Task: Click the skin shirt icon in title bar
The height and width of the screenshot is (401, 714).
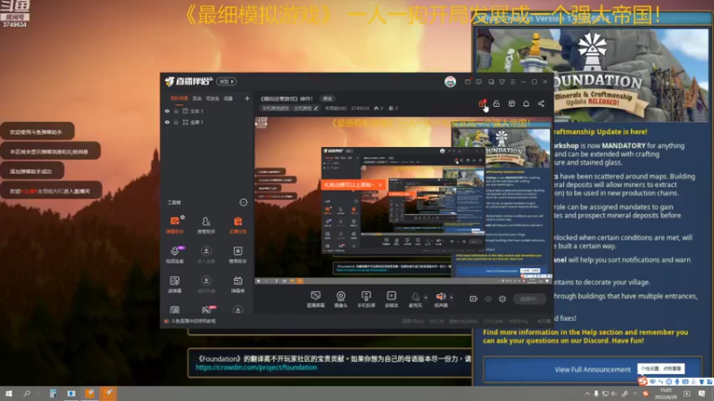Action: [502, 82]
